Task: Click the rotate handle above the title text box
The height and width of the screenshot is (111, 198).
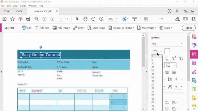Action: 41,47
